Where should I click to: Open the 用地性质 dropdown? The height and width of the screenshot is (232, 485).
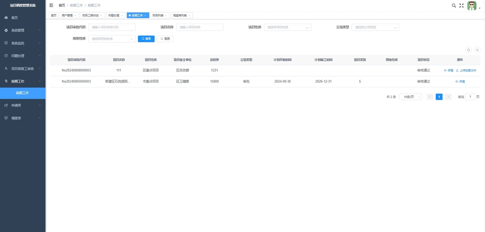coord(112,39)
